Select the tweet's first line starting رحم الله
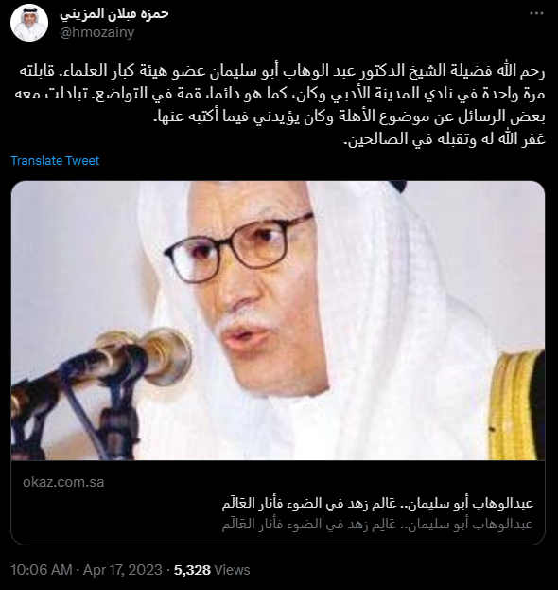Screen dimensions: 558x590 [x=282, y=71]
